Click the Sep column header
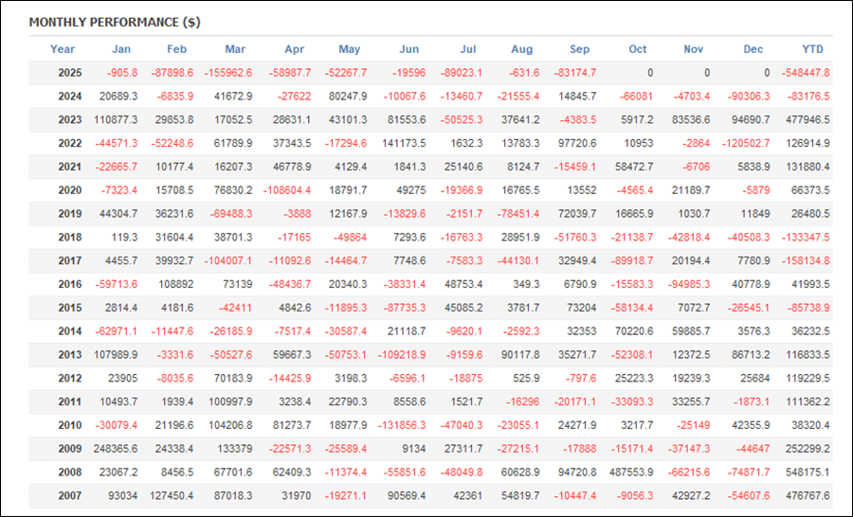 (580, 49)
